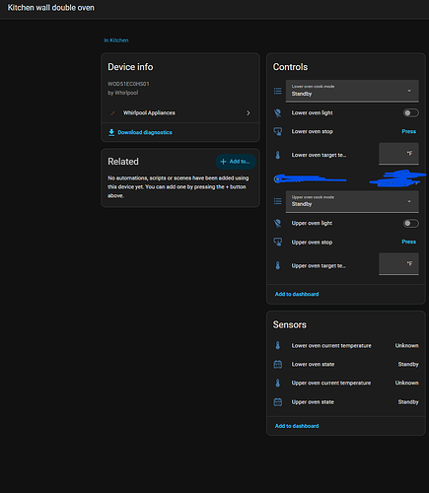Image resolution: width=429 pixels, height=493 pixels.
Task: Click the download icon beside Download diagnostics
Action: pyautogui.click(x=111, y=132)
